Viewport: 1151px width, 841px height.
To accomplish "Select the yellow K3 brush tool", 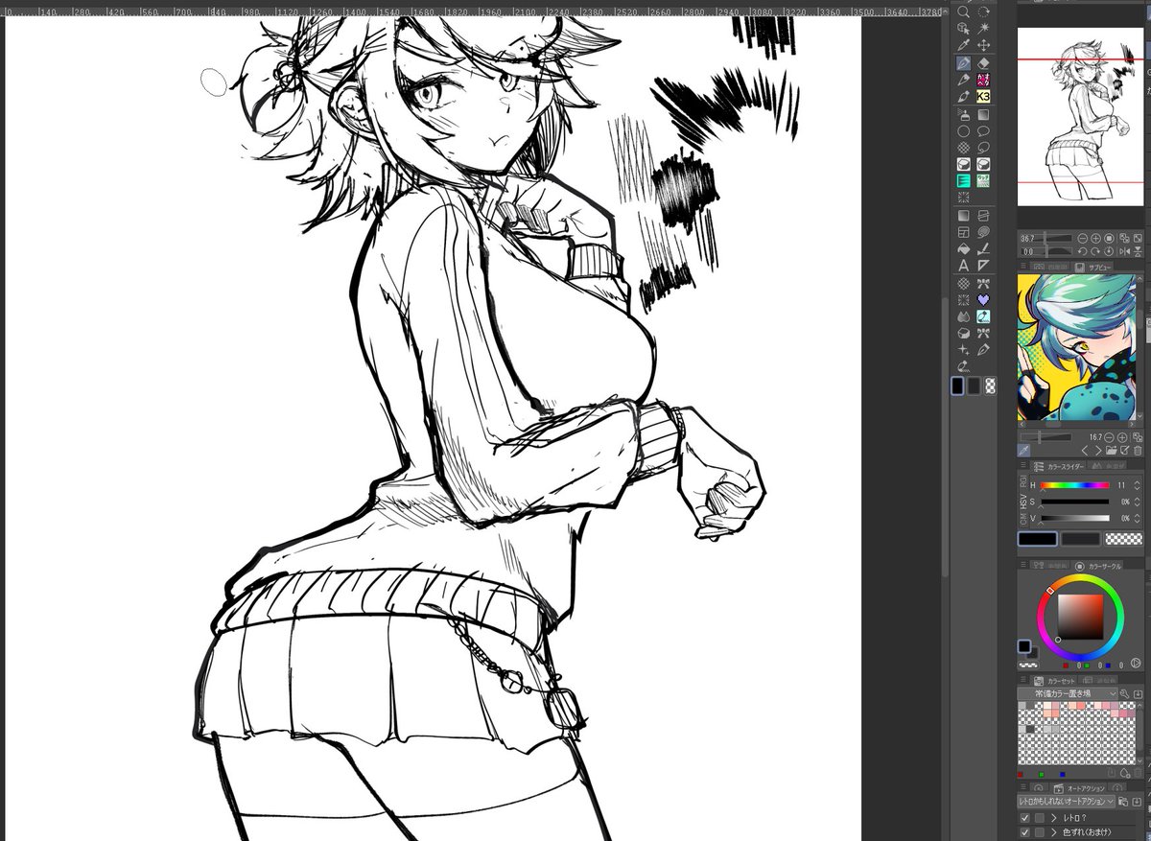I will pos(983,97).
